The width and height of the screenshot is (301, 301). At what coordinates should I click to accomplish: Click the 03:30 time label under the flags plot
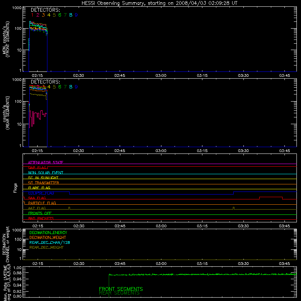point(243,226)
